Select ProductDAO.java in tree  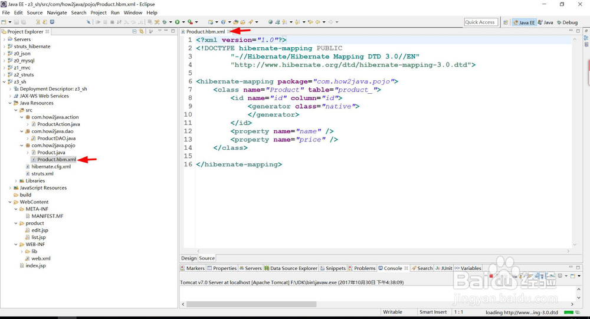(56, 138)
